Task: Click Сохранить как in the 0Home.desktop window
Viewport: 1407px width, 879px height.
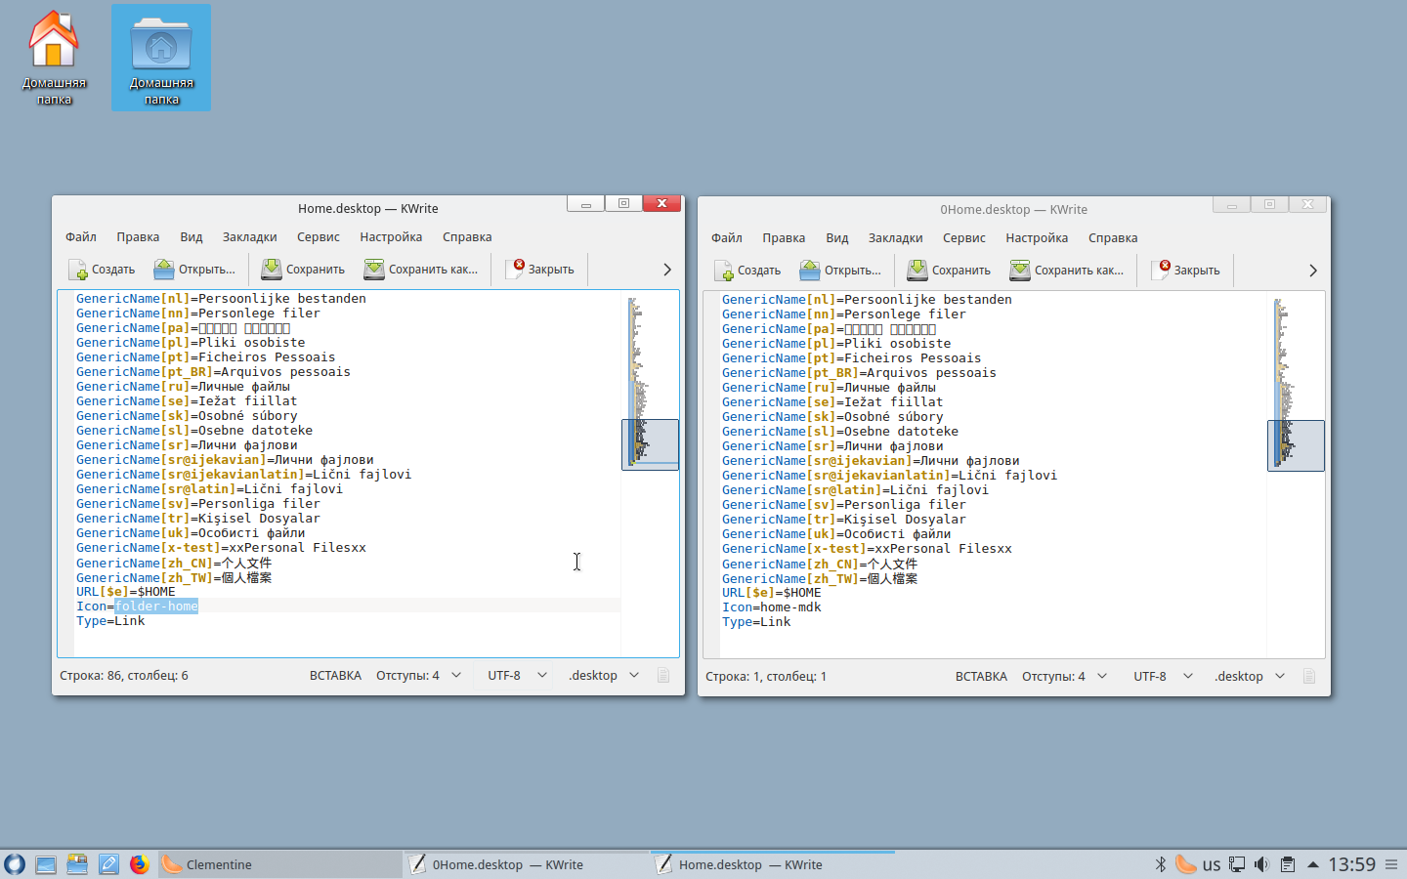Action: click(1067, 271)
